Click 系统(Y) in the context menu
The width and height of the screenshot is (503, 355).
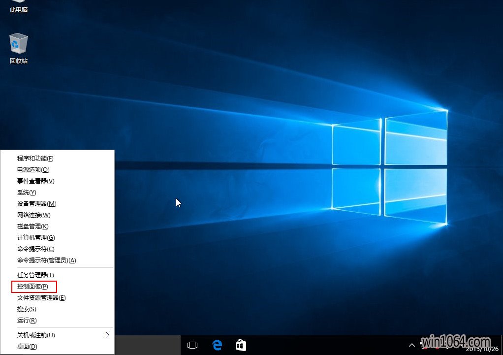pos(58,192)
